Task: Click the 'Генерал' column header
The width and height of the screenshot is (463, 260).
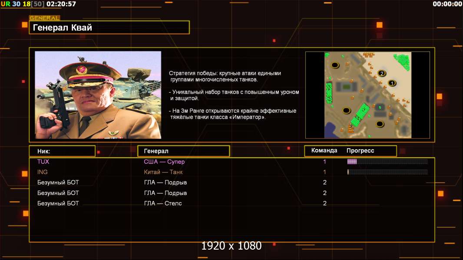Action: pyautogui.click(x=184, y=151)
